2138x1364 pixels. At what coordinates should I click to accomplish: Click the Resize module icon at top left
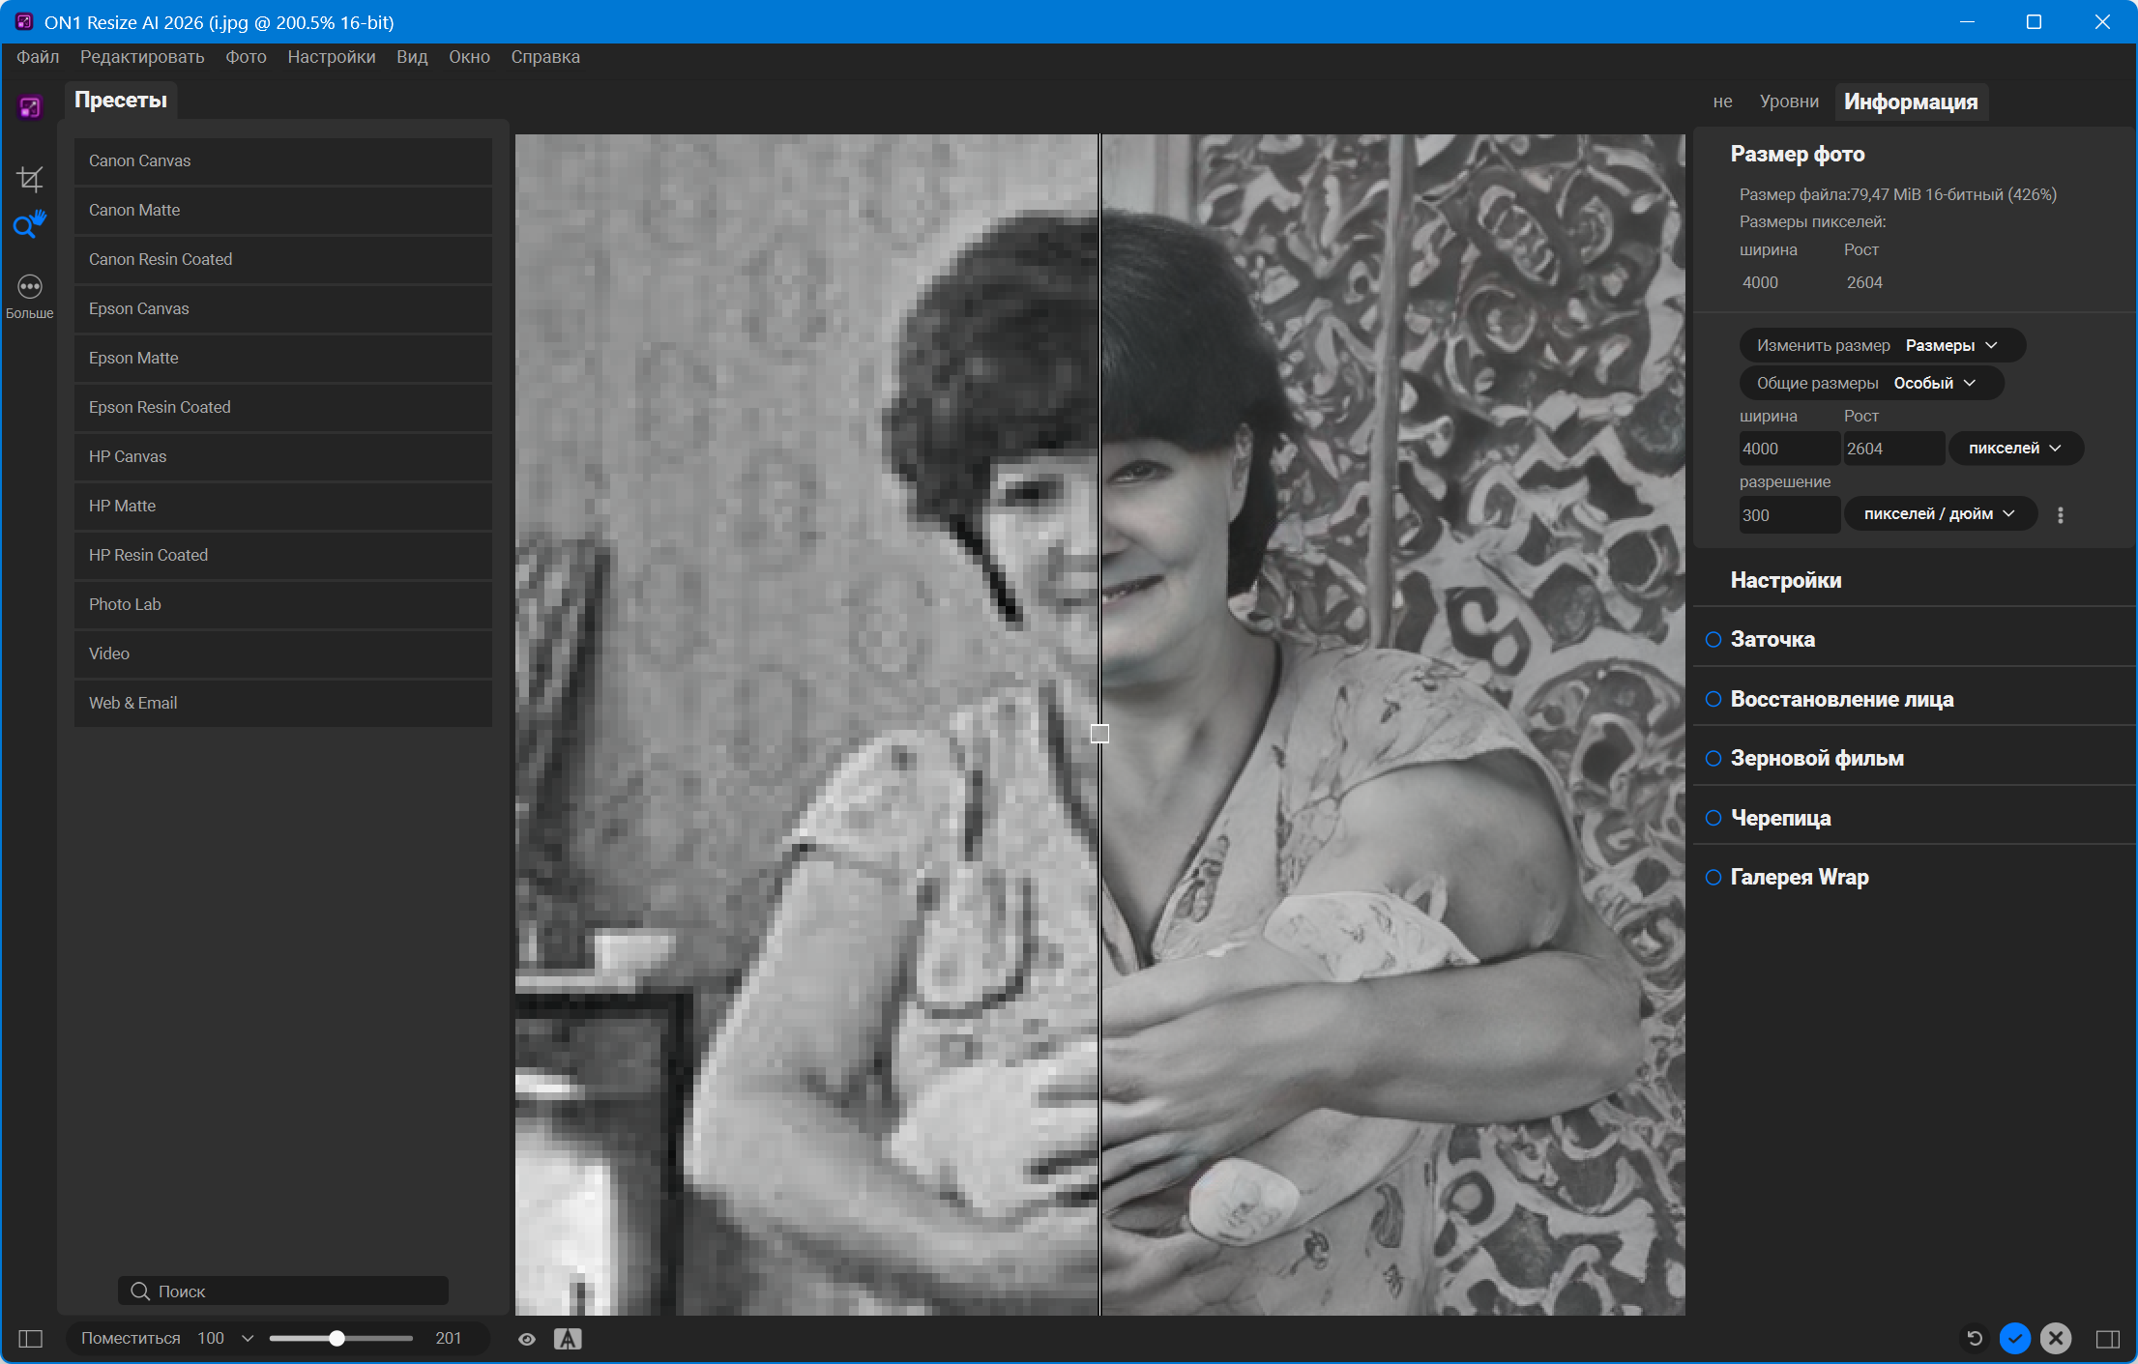(30, 107)
